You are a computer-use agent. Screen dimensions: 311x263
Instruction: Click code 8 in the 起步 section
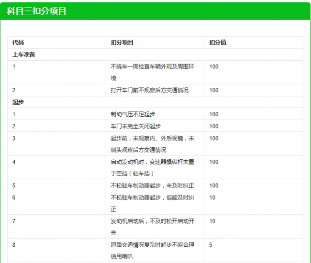14,245
